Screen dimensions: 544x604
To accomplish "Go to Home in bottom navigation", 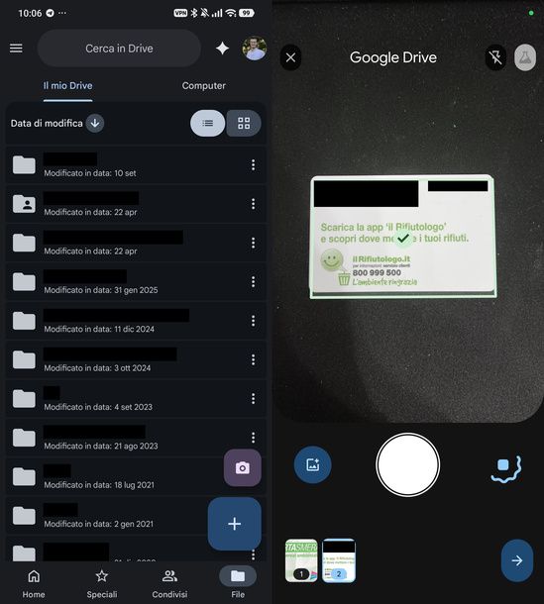I will (34, 583).
